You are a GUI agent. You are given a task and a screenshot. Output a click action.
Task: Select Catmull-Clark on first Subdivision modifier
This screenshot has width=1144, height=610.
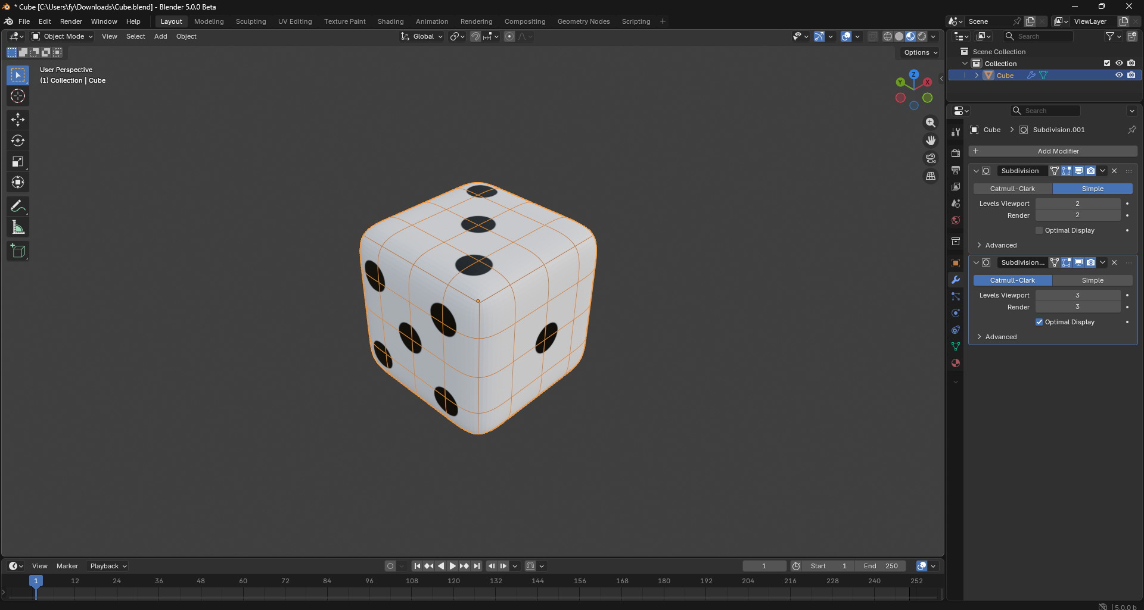pos(1012,189)
